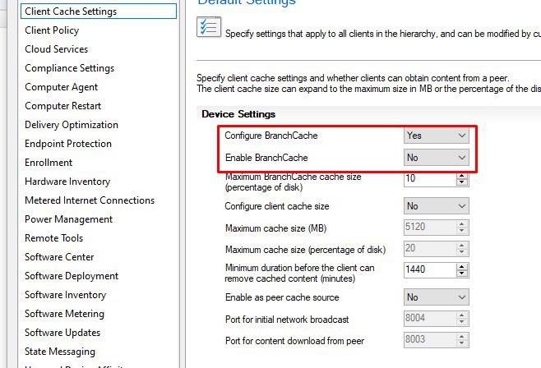Open the Enable BranchCache dropdown
Viewport: 541px width, 368px height.
click(436, 158)
